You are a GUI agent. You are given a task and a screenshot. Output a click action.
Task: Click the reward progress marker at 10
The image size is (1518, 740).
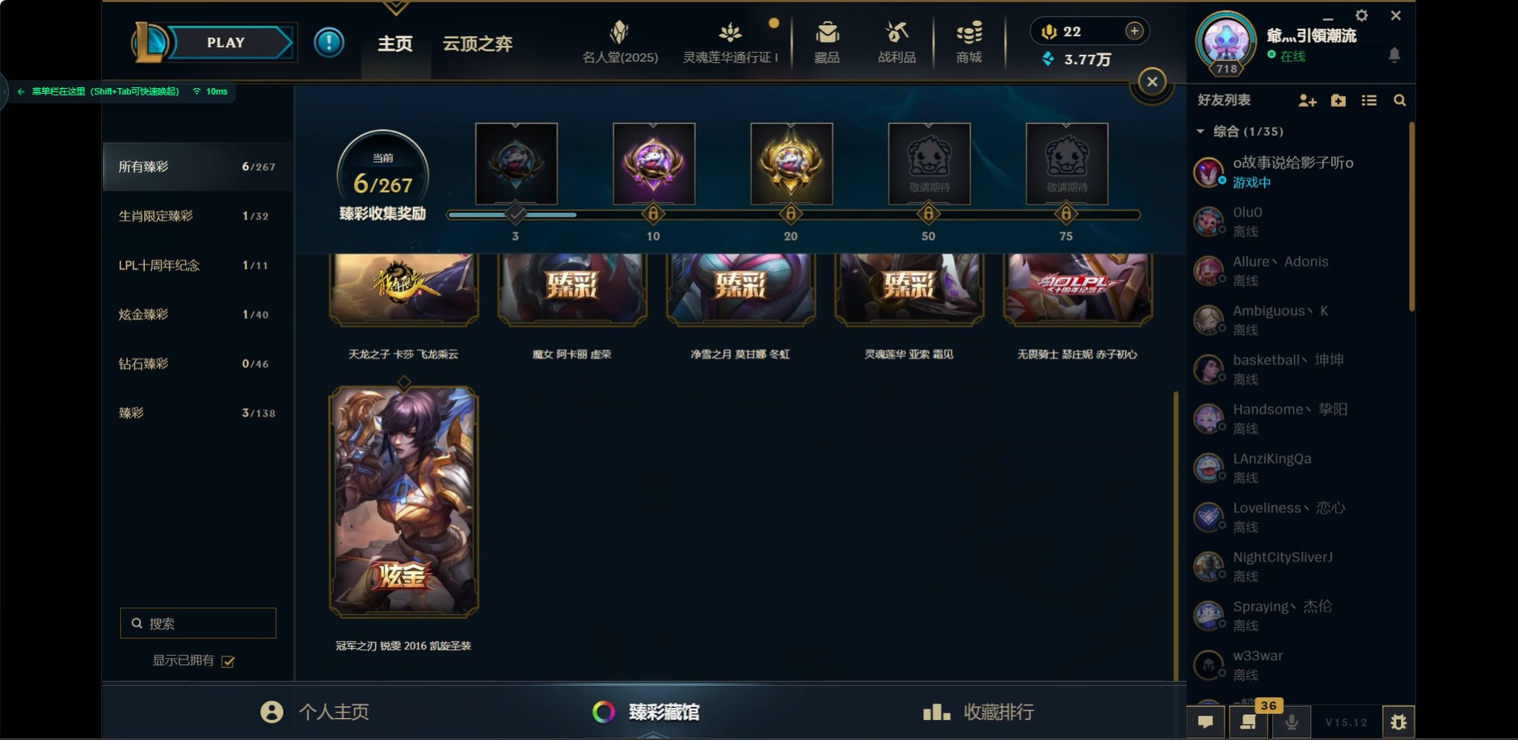pos(653,214)
